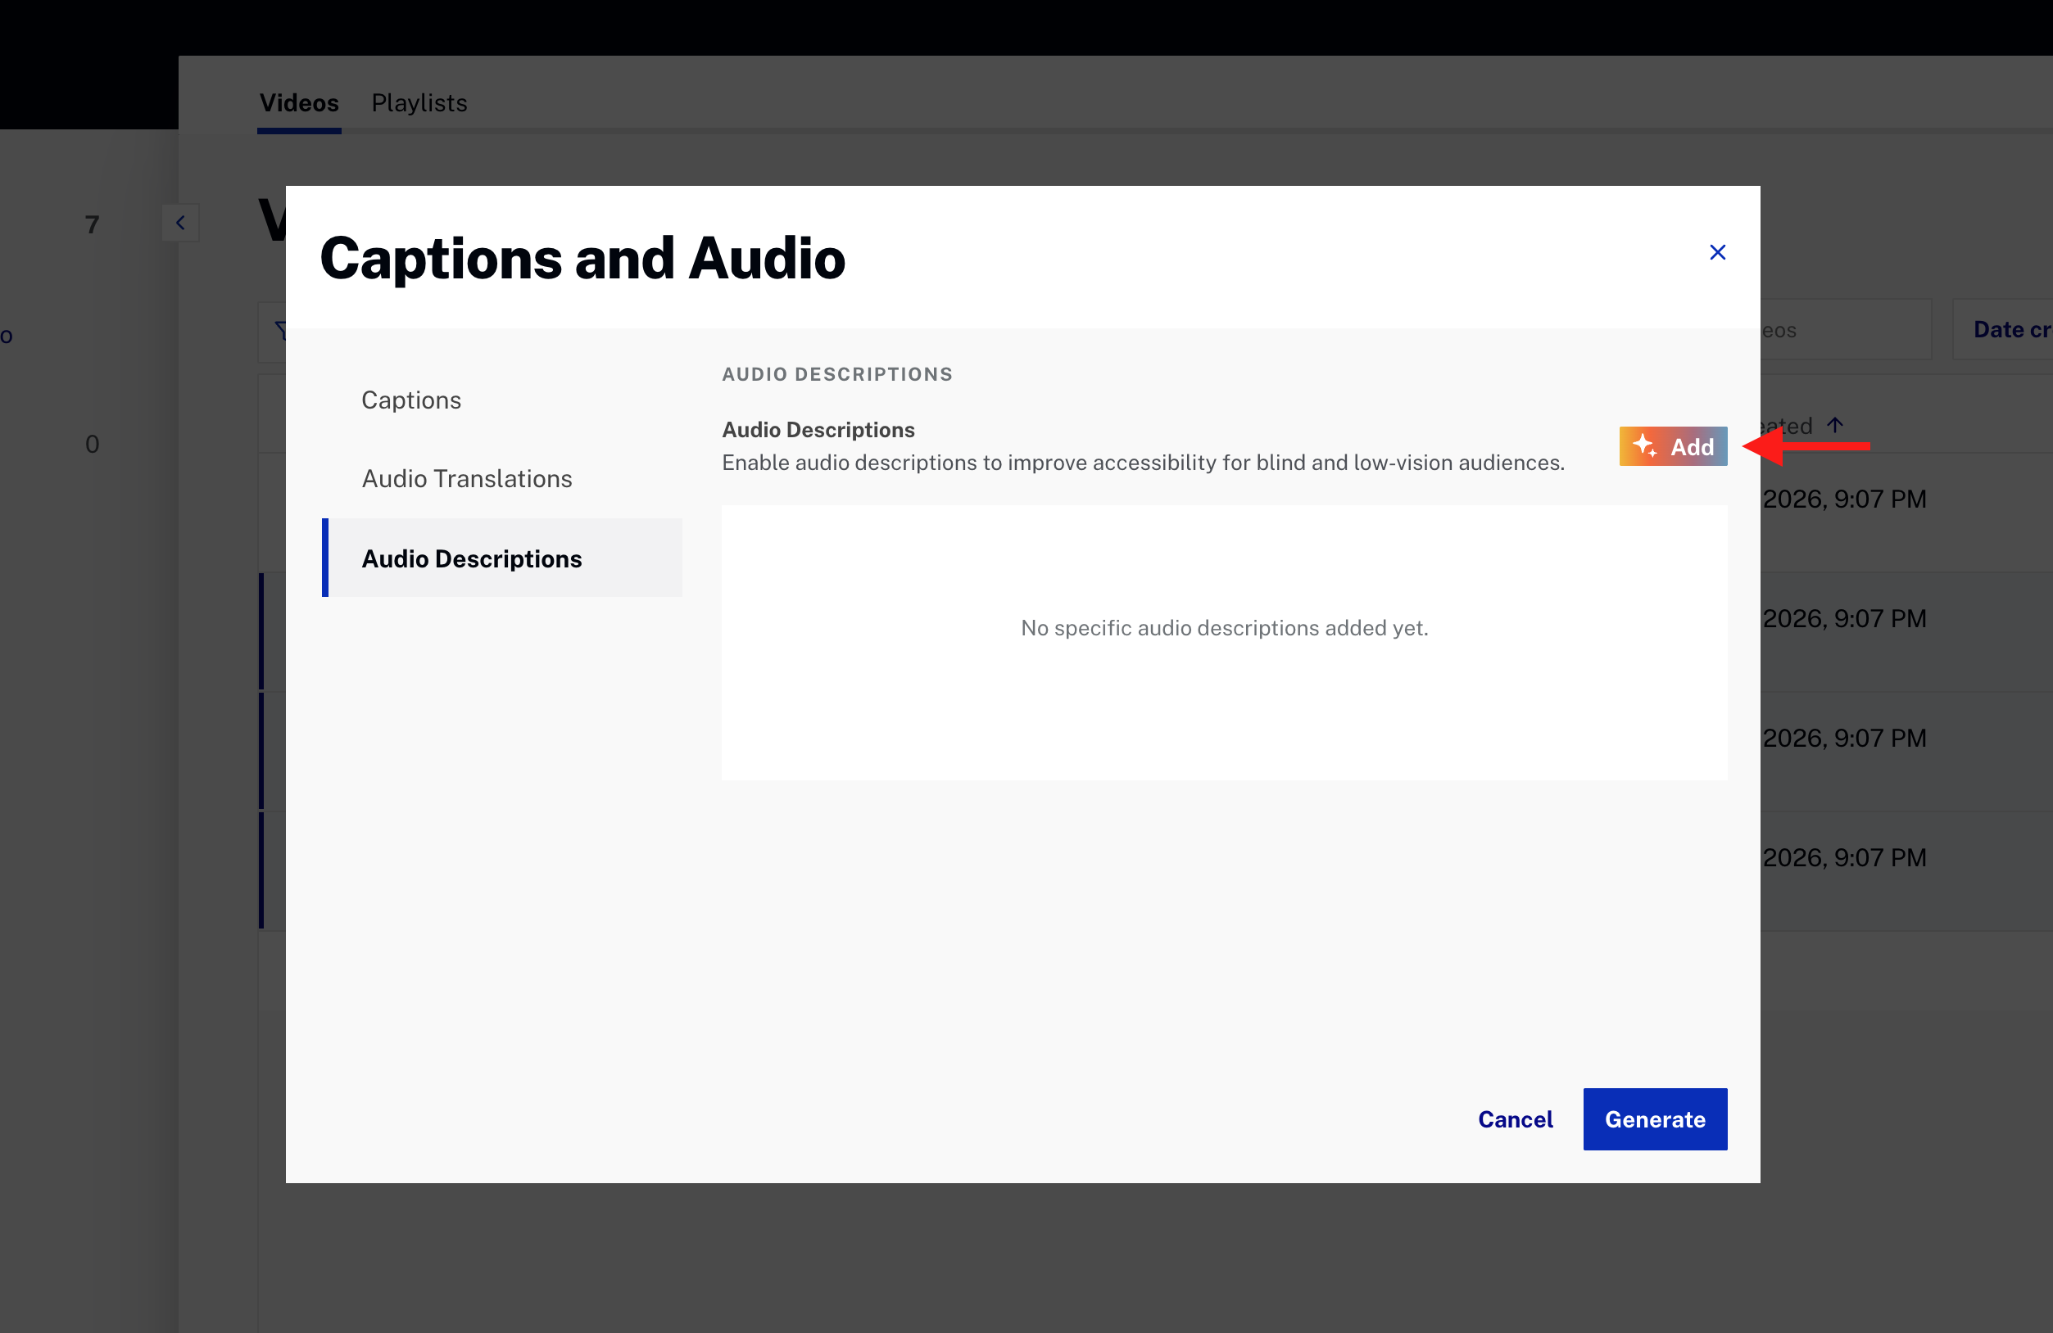Viewport: 2053px width, 1333px height.
Task: Collapse the panel using the left chevron icon
Action: (x=181, y=223)
